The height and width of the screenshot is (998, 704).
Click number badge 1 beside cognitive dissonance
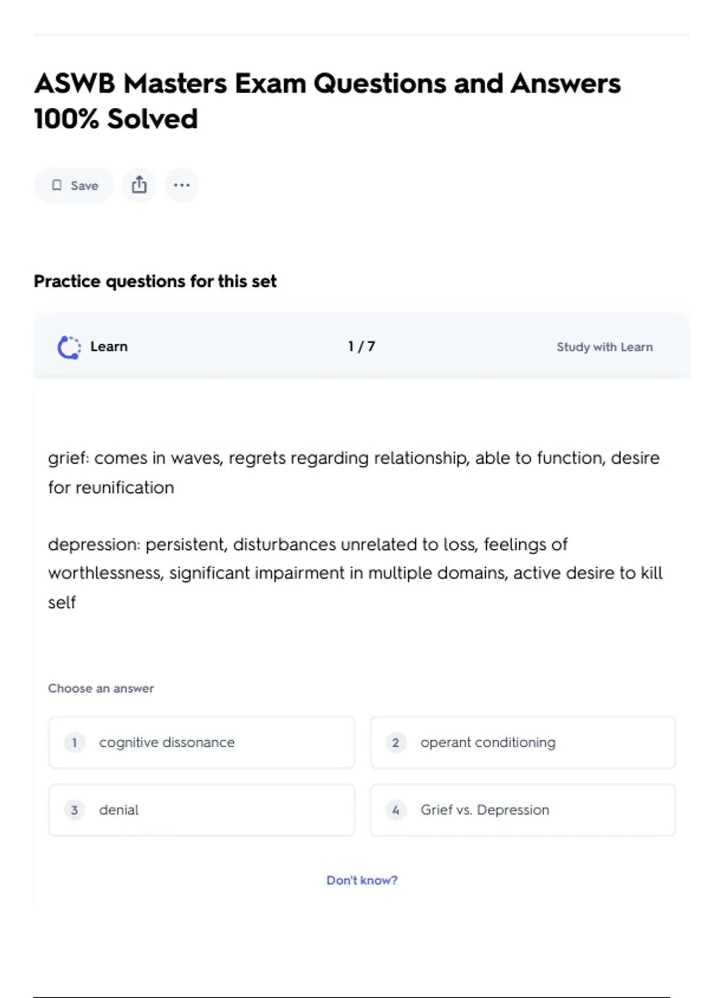pyautogui.click(x=75, y=743)
